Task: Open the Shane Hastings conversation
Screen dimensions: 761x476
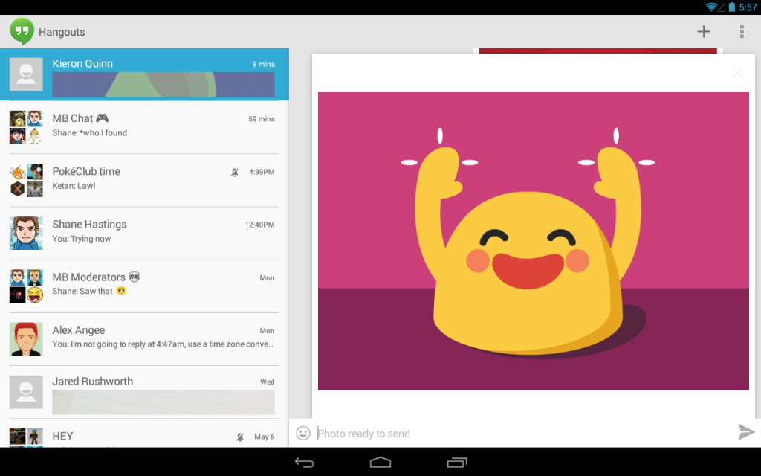Action: [145, 233]
